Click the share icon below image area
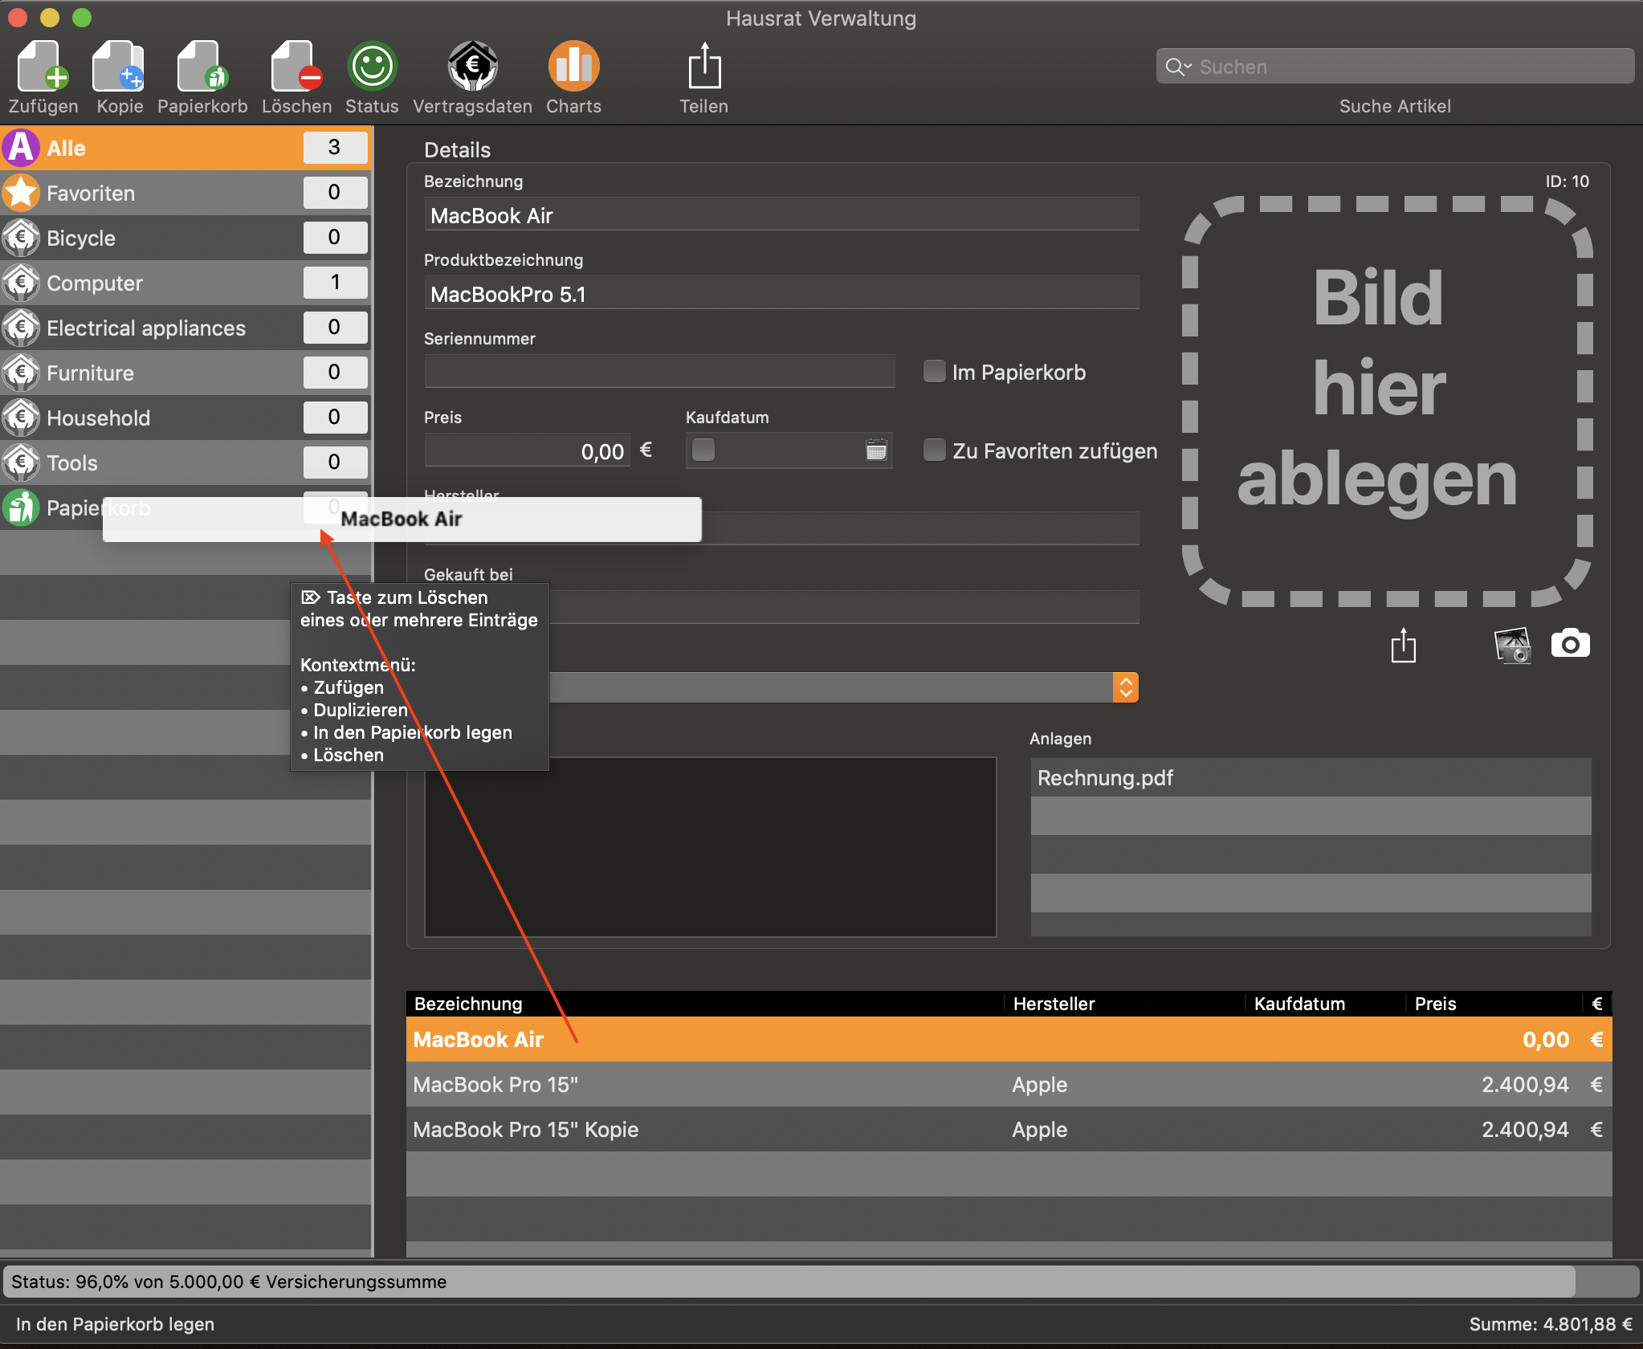The width and height of the screenshot is (1643, 1349). pyautogui.click(x=1403, y=645)
